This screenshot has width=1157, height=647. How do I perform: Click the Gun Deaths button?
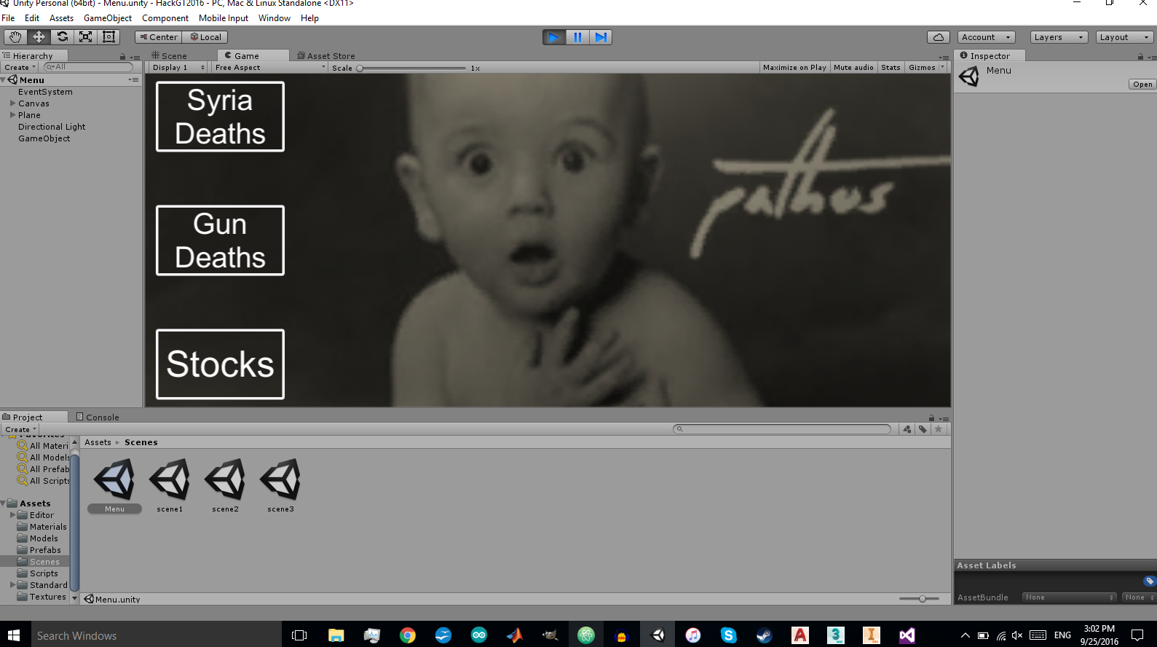pyautogui.click(x=220, y=240)
